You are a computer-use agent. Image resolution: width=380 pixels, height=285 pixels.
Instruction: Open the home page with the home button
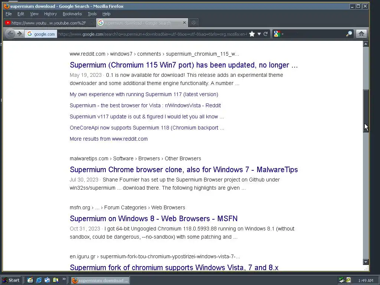click(x=361, y=34)
